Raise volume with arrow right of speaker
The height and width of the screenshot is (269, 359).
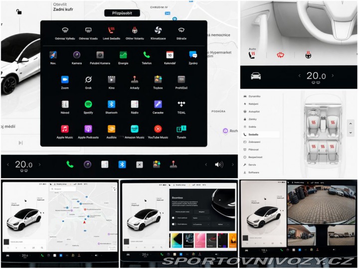tap(233, 164)
